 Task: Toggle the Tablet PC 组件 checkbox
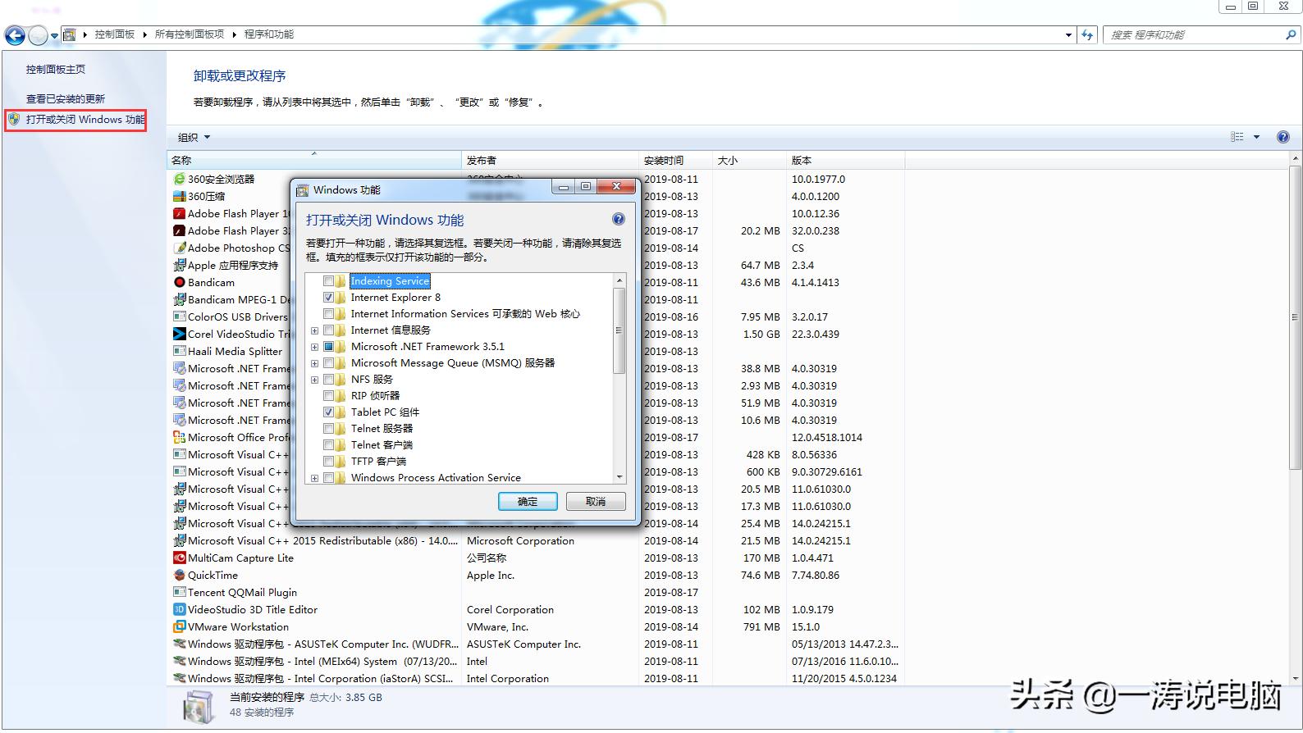[328, 412]
